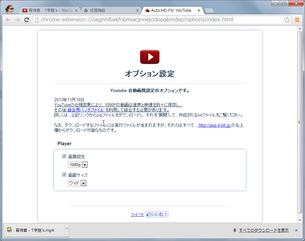Image resolution: width=305 pixels, height=241 pixels.
Task: Click the Player section heading
Action: tap(64, 144)
